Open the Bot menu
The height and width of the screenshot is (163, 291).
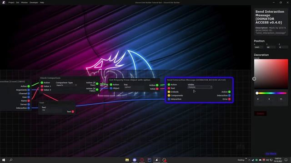(18, 3)
